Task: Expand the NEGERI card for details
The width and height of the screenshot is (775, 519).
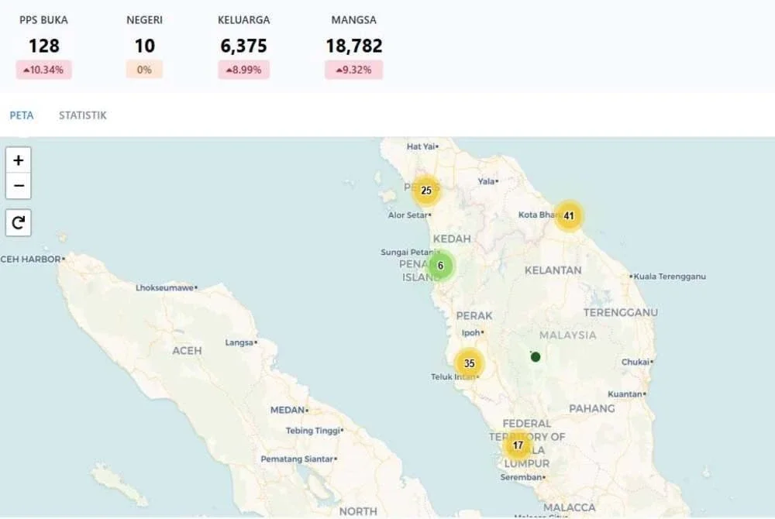Action: point(144,43)
